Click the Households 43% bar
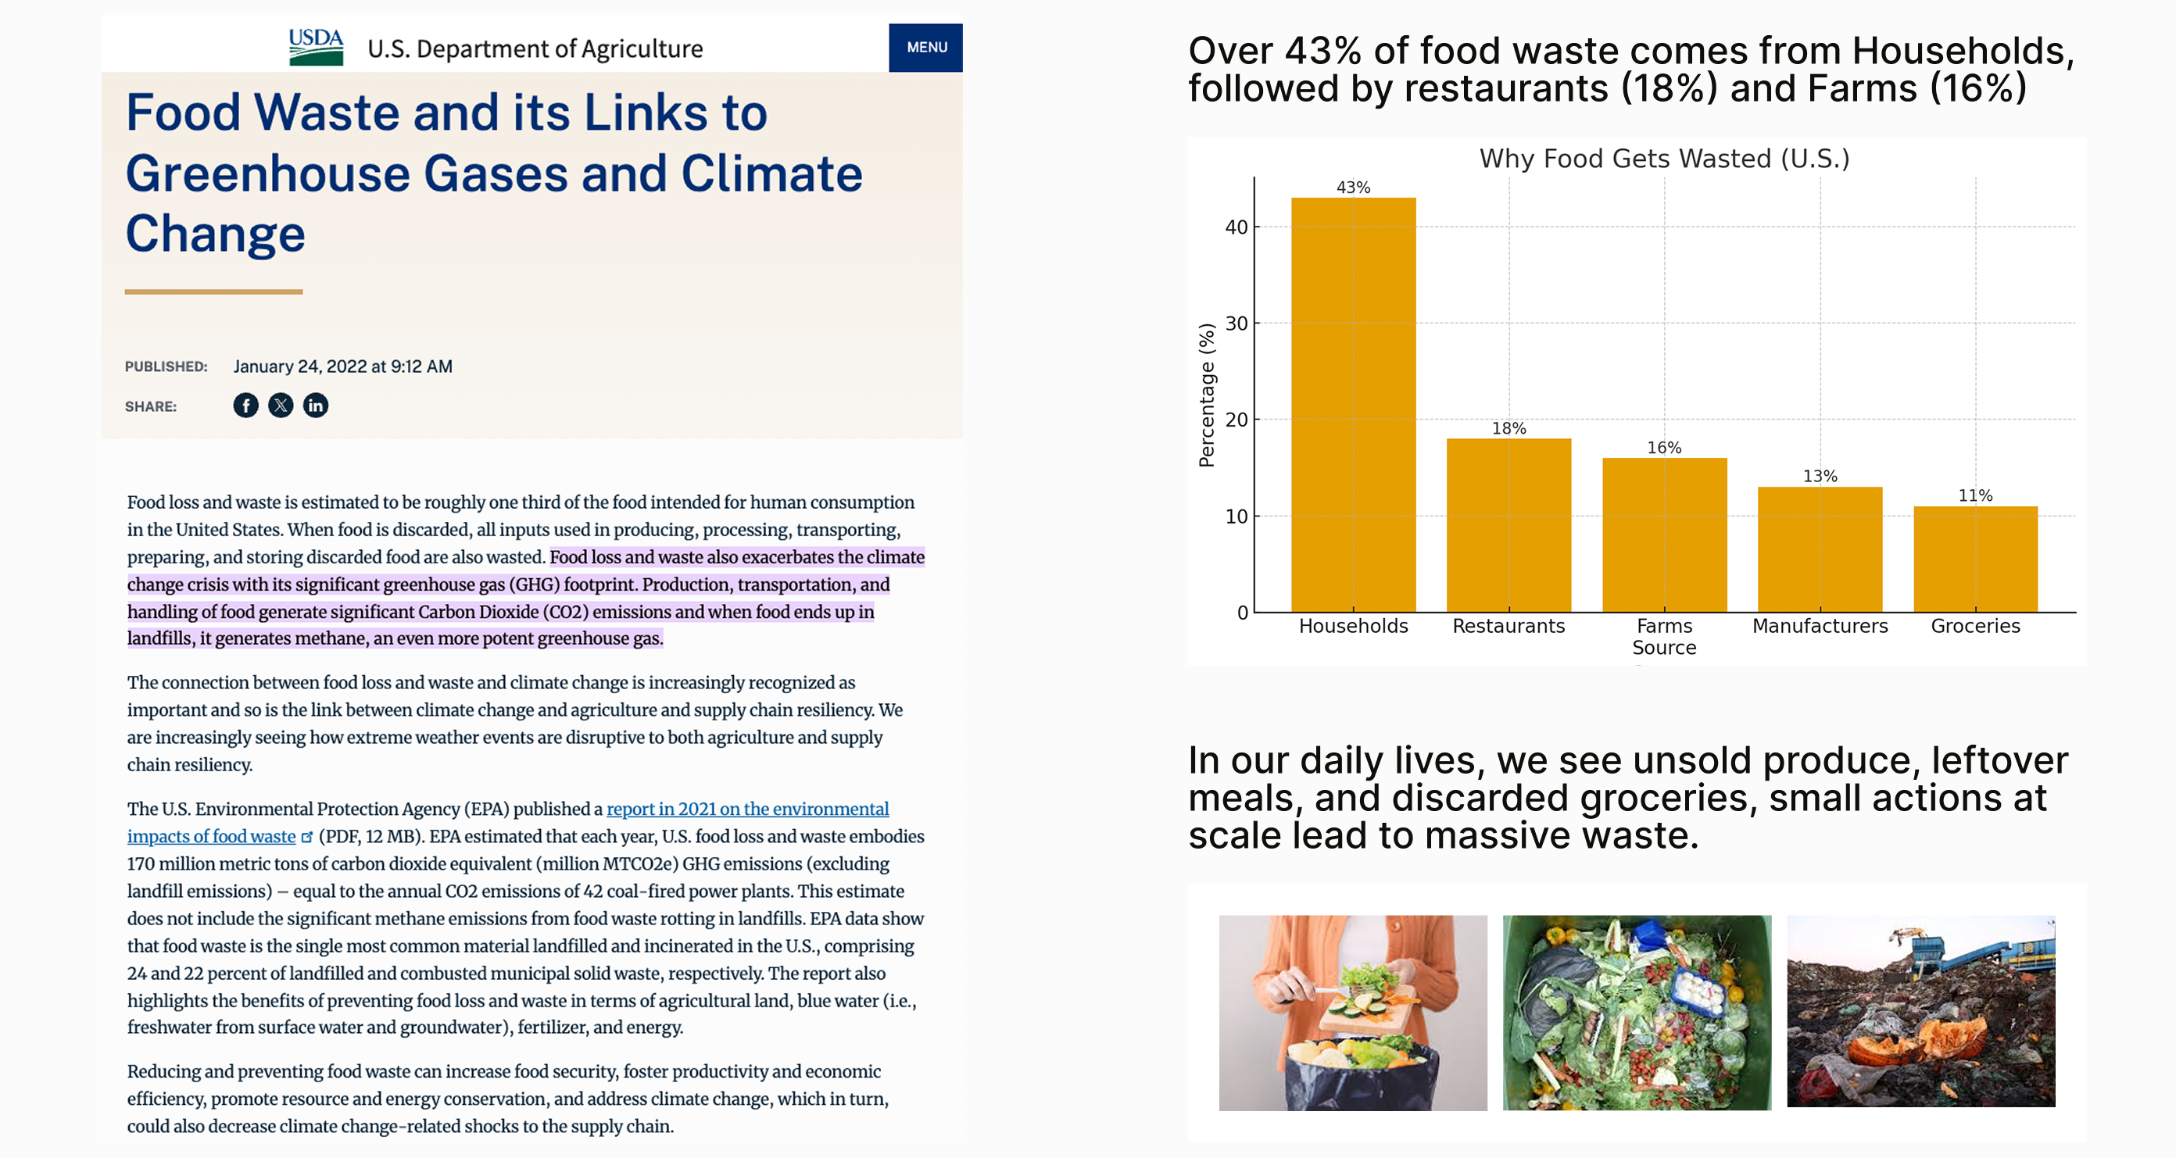The width and height of the screenshot is (2176, 1158). (x=1352, y=406)
